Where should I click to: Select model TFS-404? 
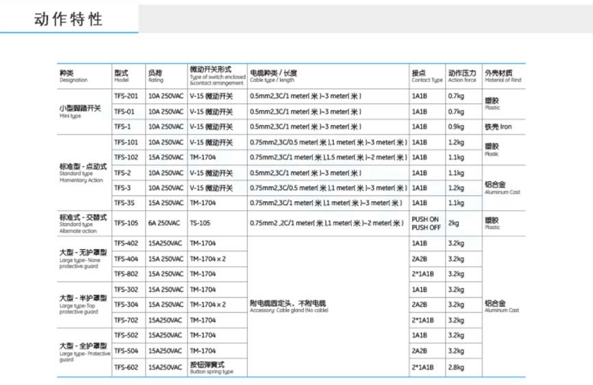[x=126, y=258]
